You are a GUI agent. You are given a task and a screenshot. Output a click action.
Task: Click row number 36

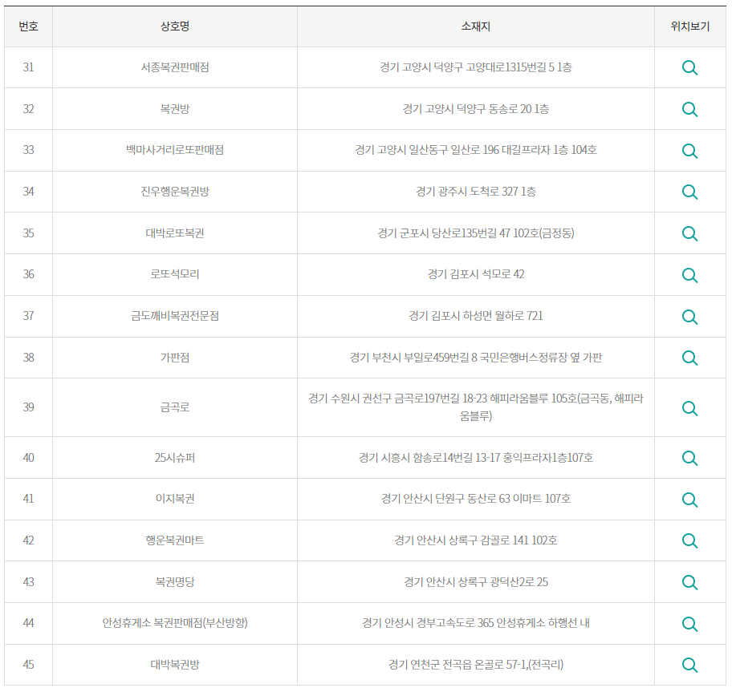click(x=28, y=273)
